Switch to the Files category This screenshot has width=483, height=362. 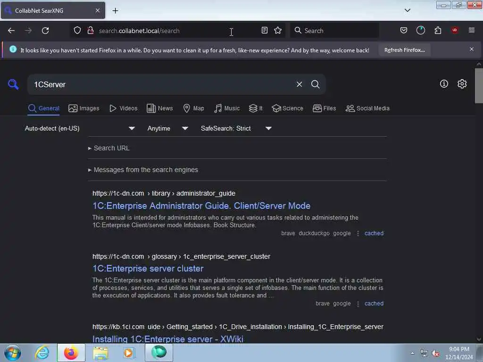[x=325, y=108]
